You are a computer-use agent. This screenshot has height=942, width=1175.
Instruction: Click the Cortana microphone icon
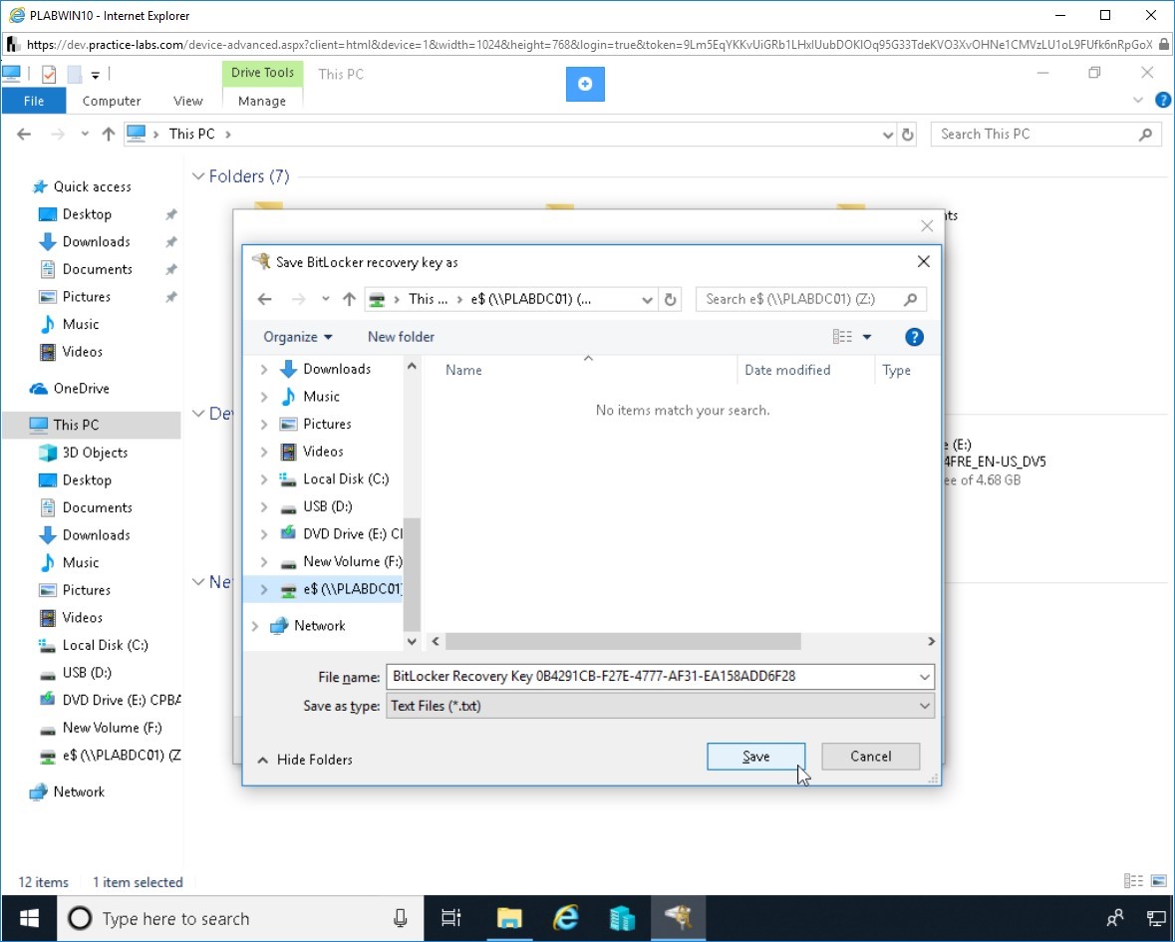(401, 918)
